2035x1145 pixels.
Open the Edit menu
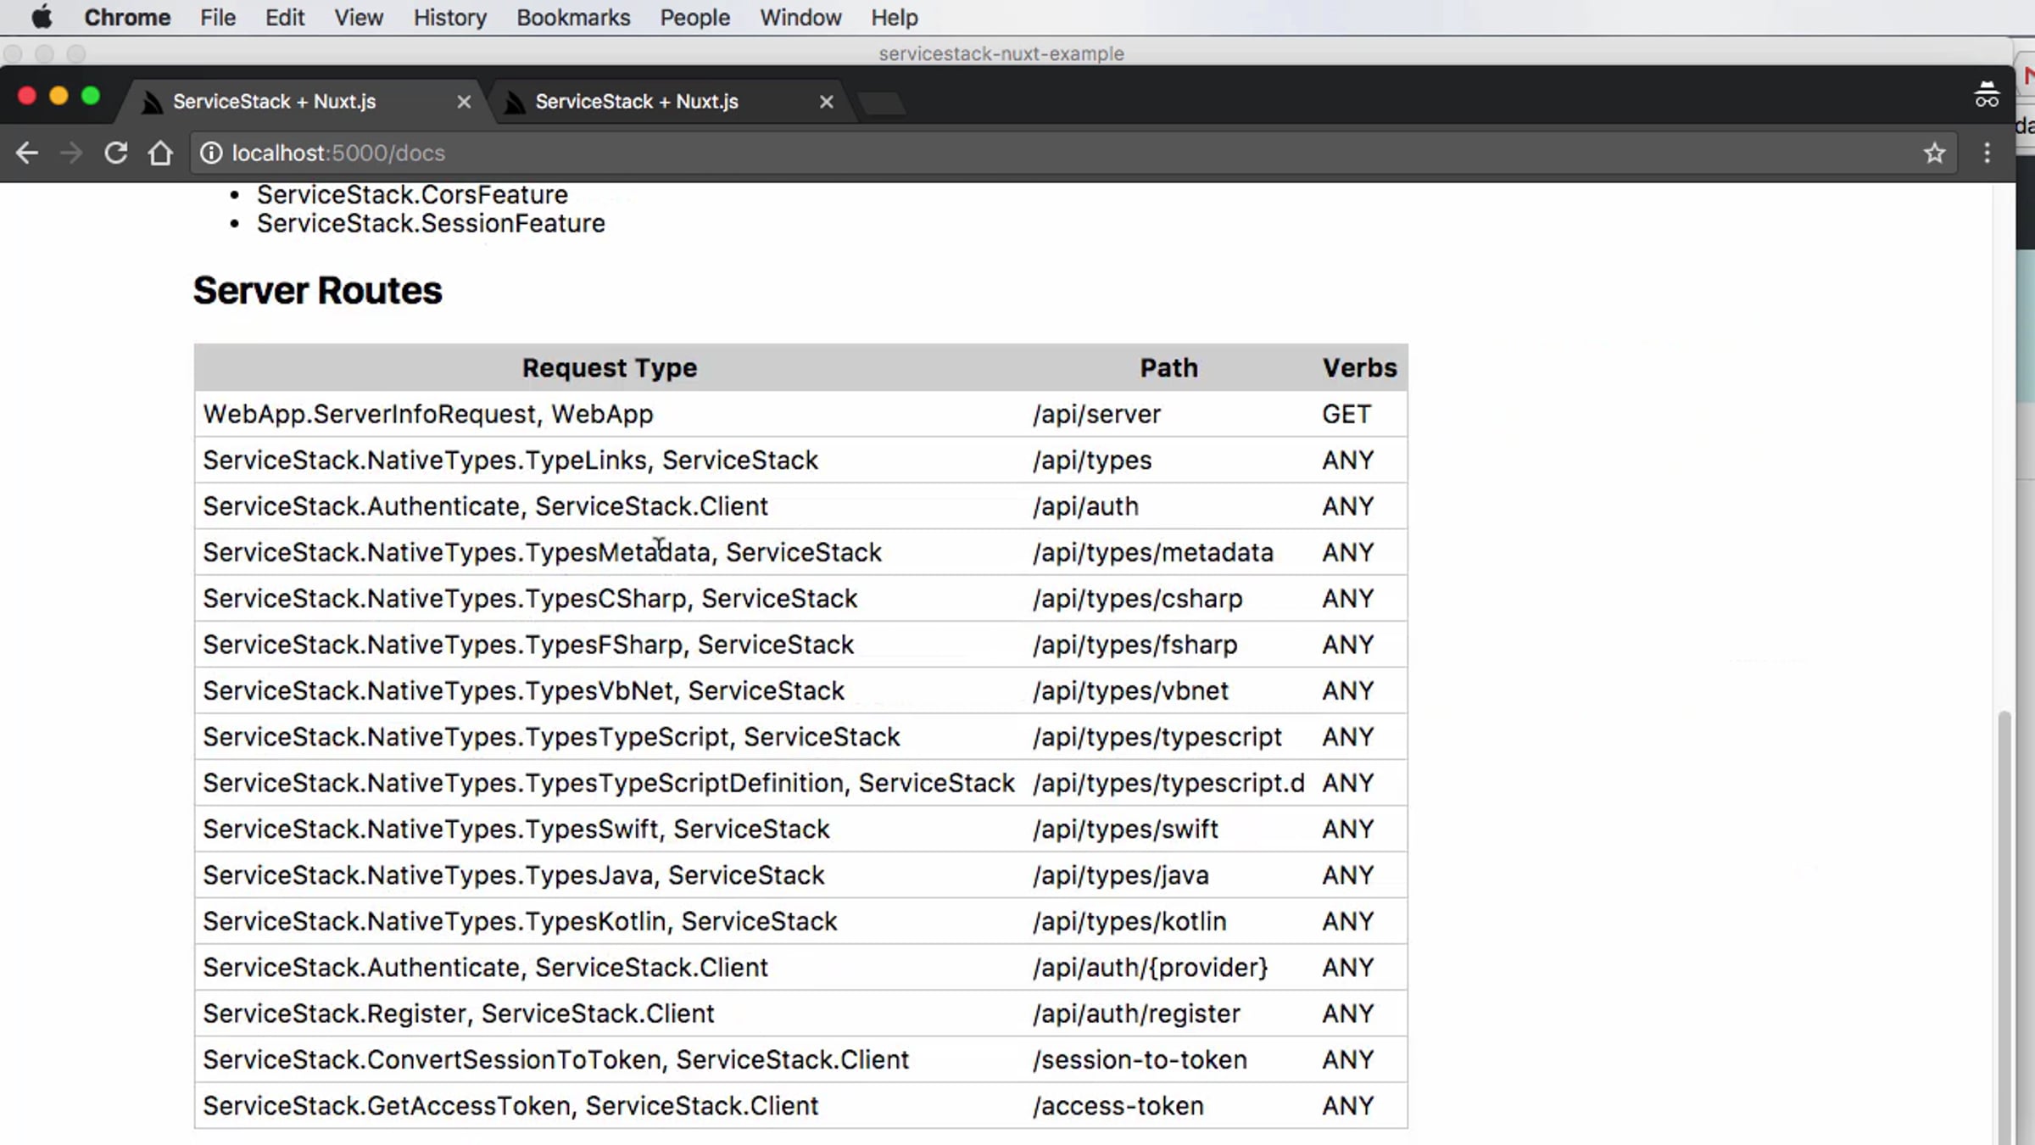tap(285, 17)
